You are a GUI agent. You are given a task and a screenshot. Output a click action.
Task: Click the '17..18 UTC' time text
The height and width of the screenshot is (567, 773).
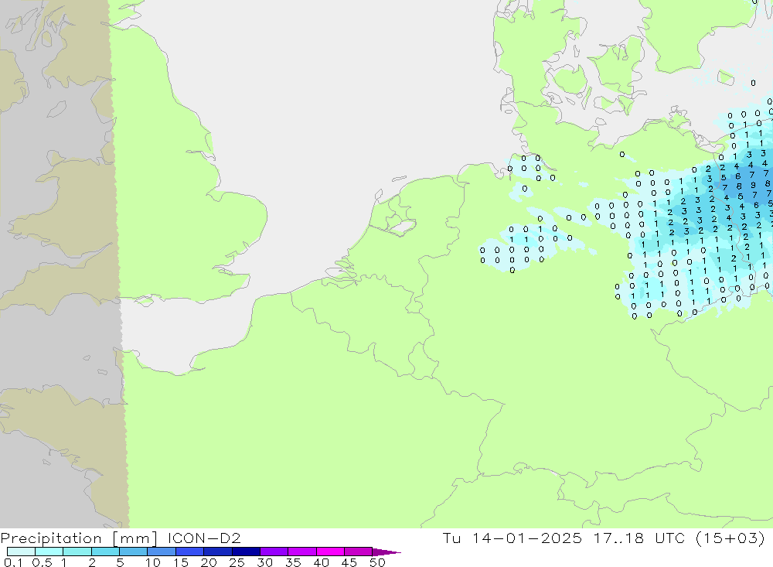click(639, 538)
